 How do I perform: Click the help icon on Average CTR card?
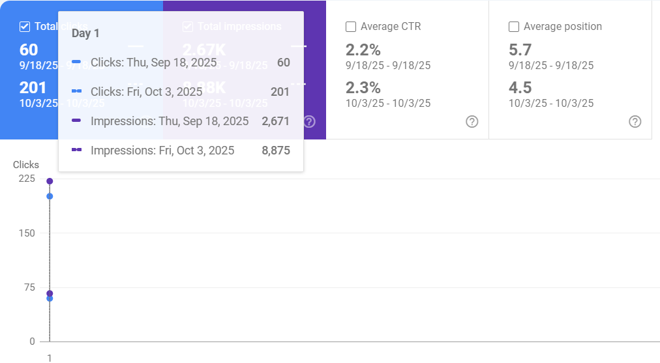pos(472,122)
